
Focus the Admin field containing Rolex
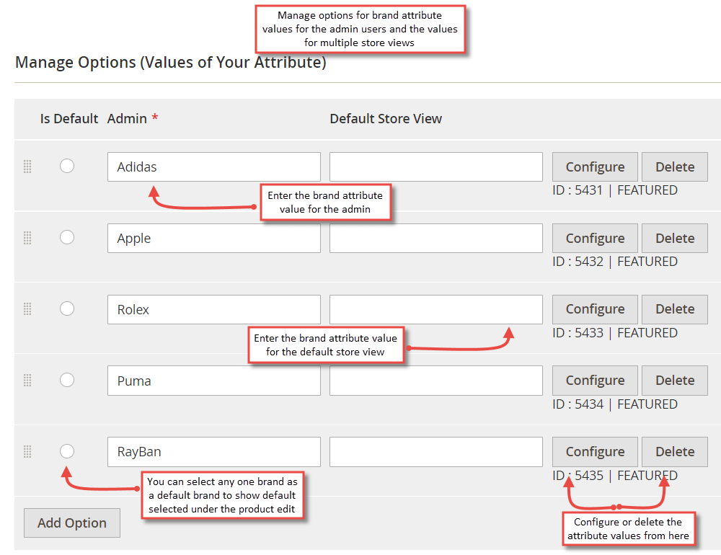pos(214,309)
